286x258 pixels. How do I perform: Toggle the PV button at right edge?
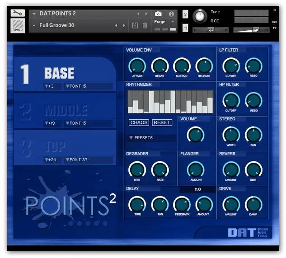tap(275, 28)
